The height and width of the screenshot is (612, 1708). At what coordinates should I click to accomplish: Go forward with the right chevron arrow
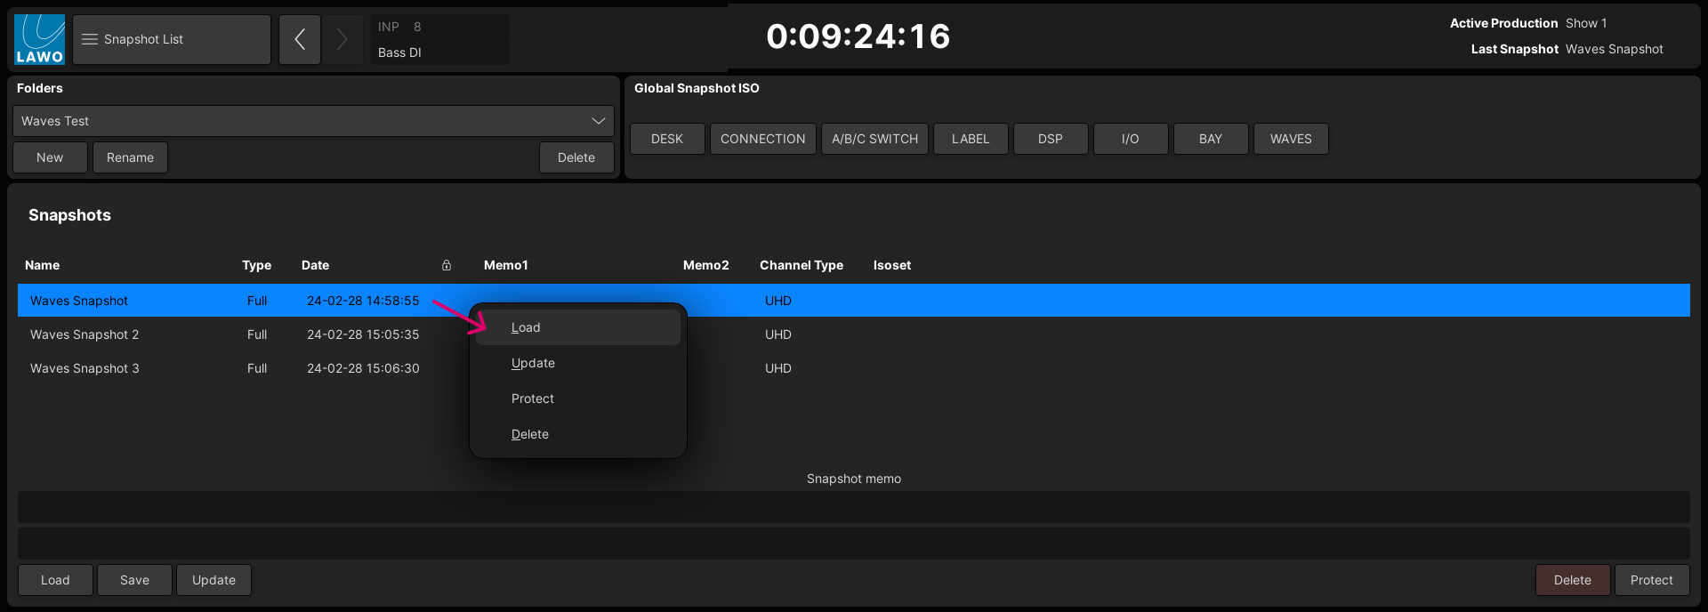pyautogui.click(x=342, y=40)
